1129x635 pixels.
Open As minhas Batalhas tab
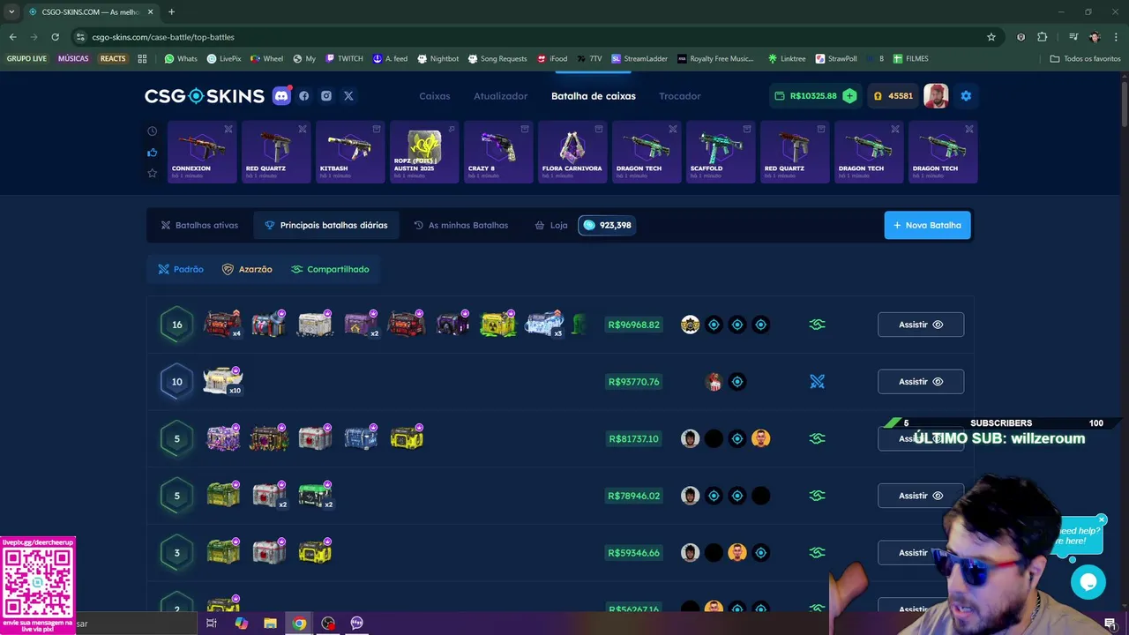click(460, 225)
